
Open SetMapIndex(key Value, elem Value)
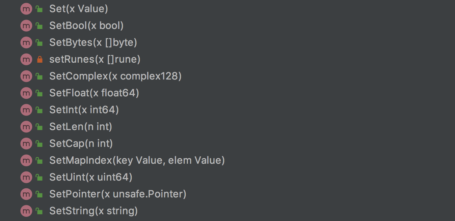click(x=137, y=161)
